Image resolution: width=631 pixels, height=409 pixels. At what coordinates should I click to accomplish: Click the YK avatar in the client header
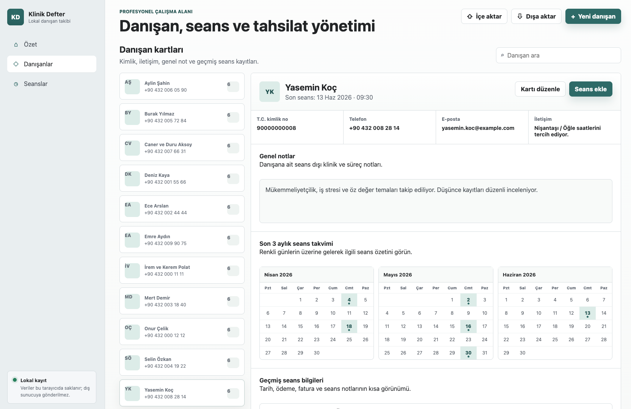(x=270, y=92)
